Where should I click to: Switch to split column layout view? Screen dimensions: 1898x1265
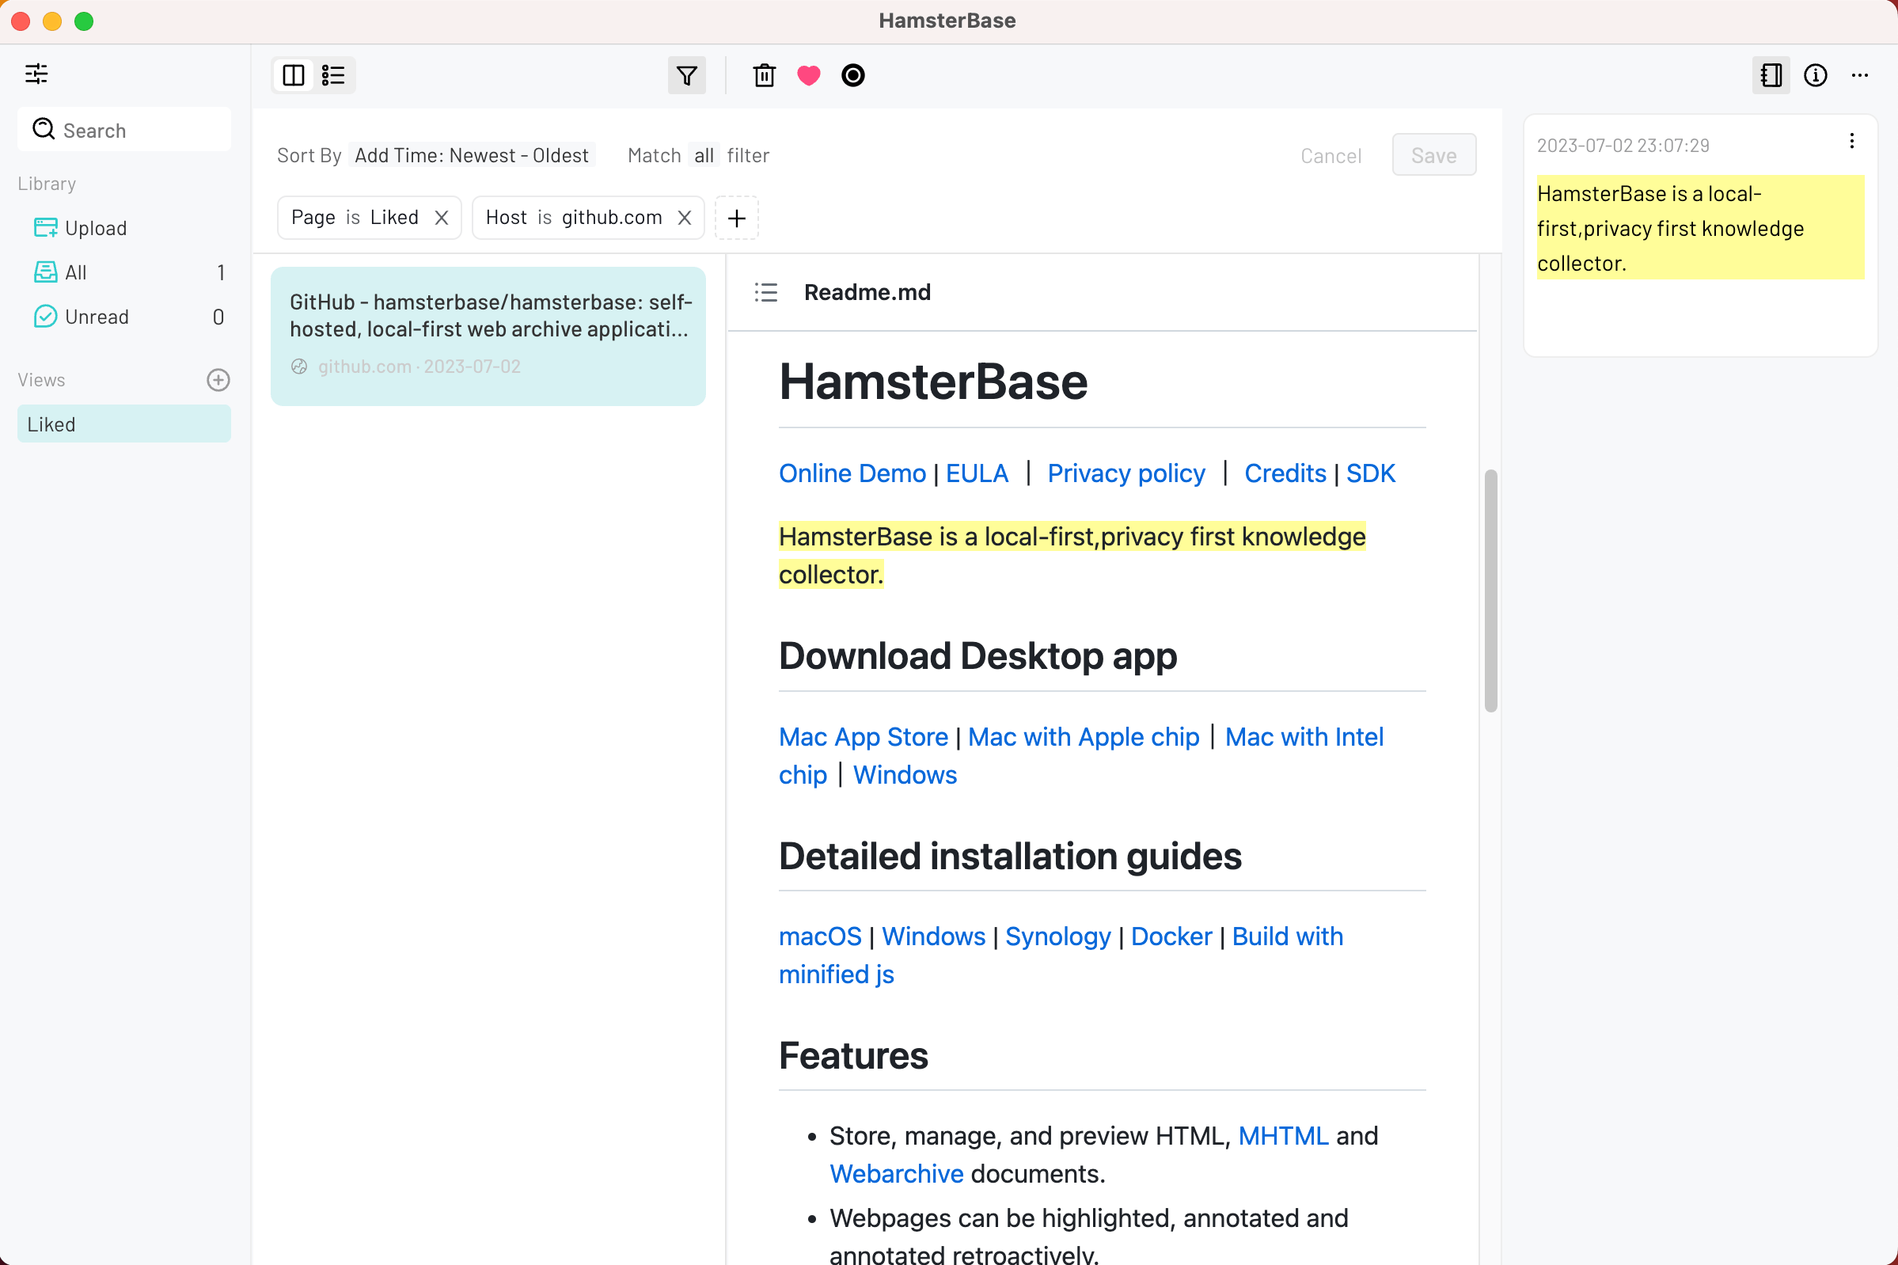[x=294, y=75]
